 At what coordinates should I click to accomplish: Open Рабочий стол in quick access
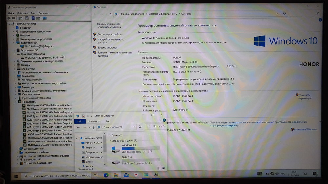click(92, 143)
